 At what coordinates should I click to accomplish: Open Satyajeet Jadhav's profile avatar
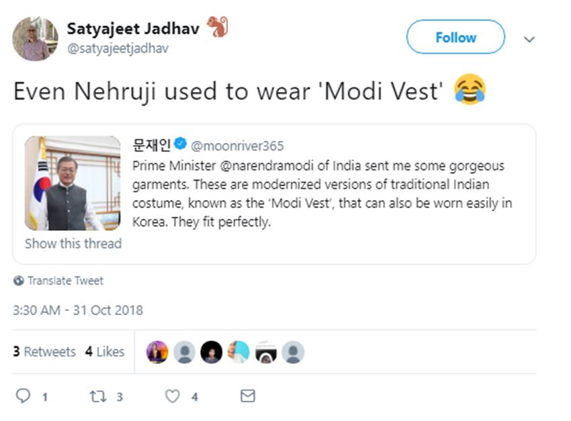35,38
